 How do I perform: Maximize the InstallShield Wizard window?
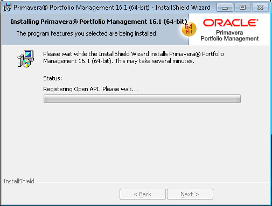point(242,8)
